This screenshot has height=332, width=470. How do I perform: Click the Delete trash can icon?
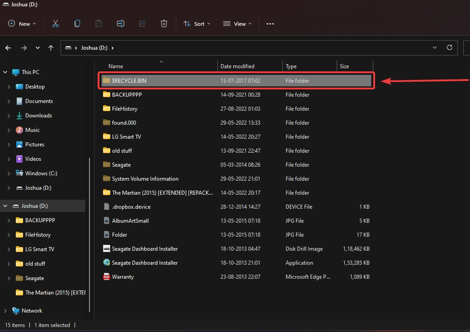click(x=164, y=23)
